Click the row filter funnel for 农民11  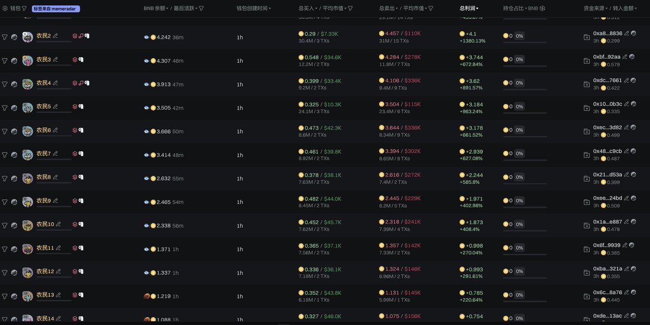tap(5, 249)
